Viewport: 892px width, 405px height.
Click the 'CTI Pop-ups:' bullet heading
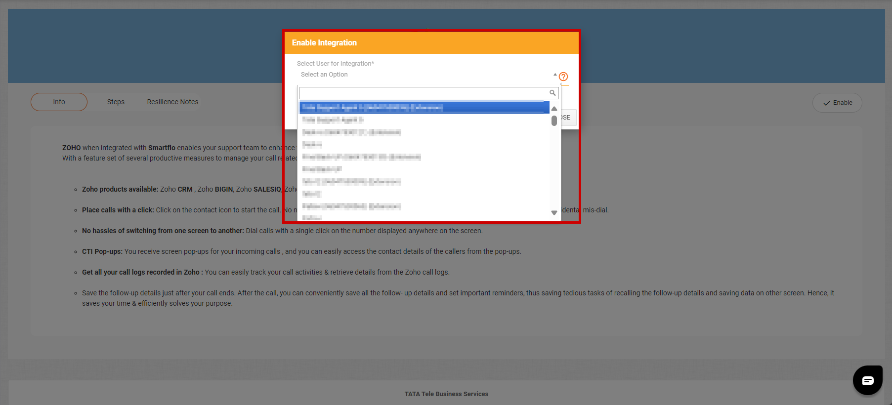[x=102, y=251]
